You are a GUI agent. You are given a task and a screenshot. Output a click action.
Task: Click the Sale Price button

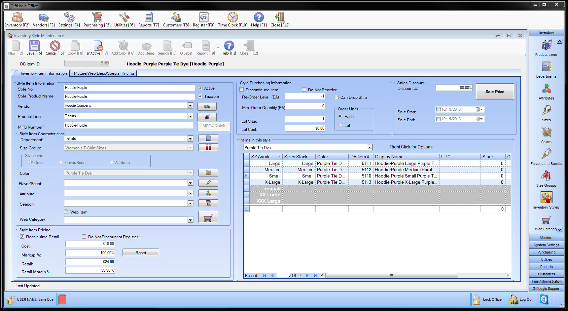[x=495, y=91]
